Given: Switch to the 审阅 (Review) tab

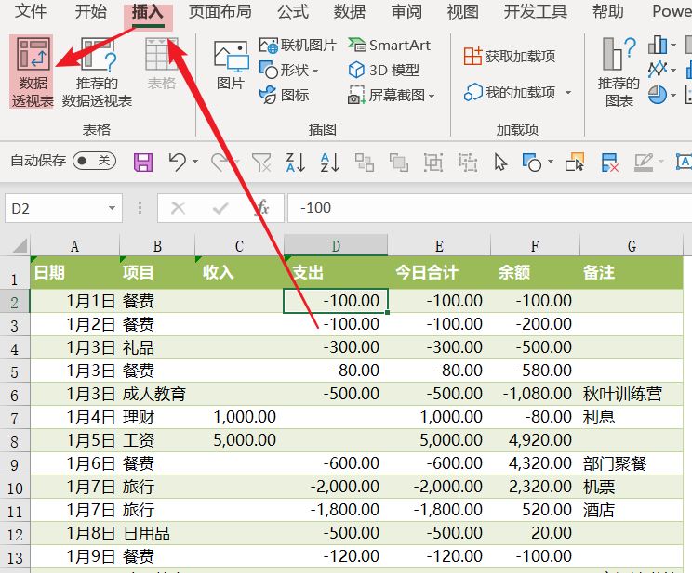Looking at the screenshot, I should pyautogui.click(x=406, y=11).
